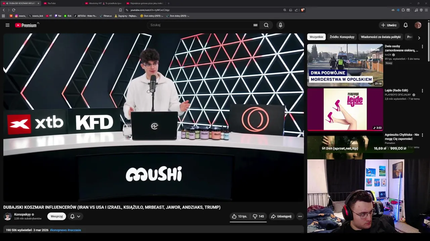Screen dimensions: 430x241
Task: Select the 'Wiadomości ze świata polityki' chip
Action: pos(381,37)
